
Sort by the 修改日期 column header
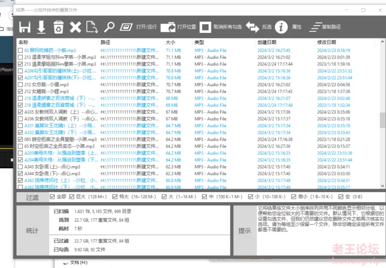click(345, 42)
